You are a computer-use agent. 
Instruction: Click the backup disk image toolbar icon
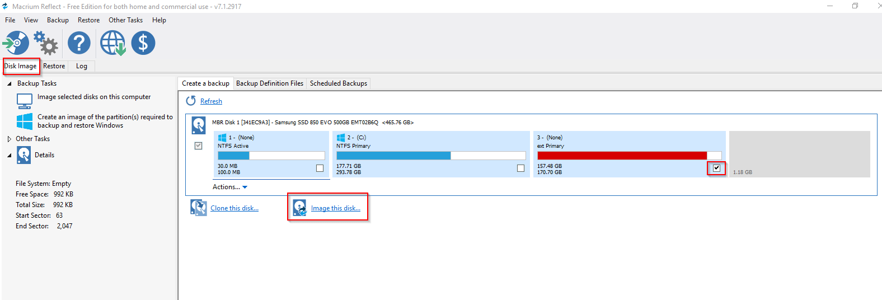click(x=16, y=43)
